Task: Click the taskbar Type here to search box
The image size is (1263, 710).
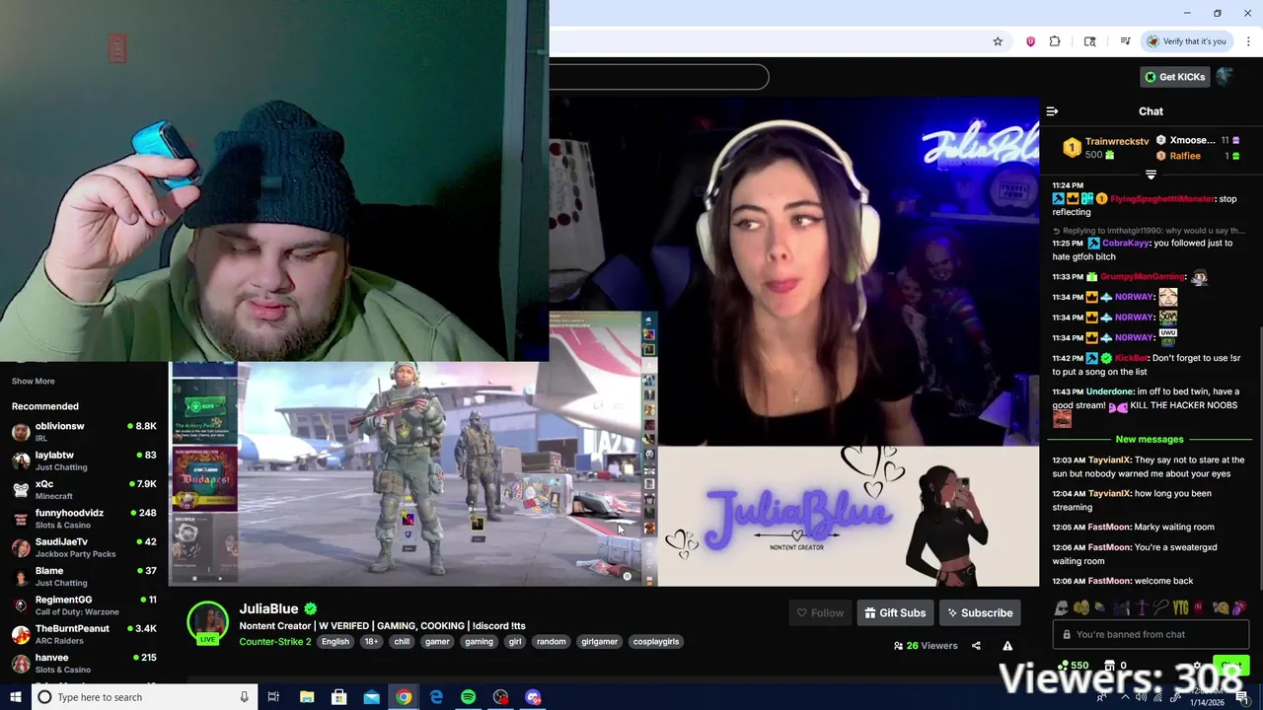Action: click(x=144, y=697)
